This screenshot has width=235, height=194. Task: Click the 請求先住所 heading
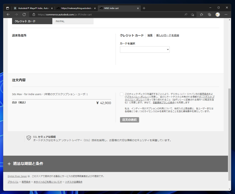(x=19, y=36)
